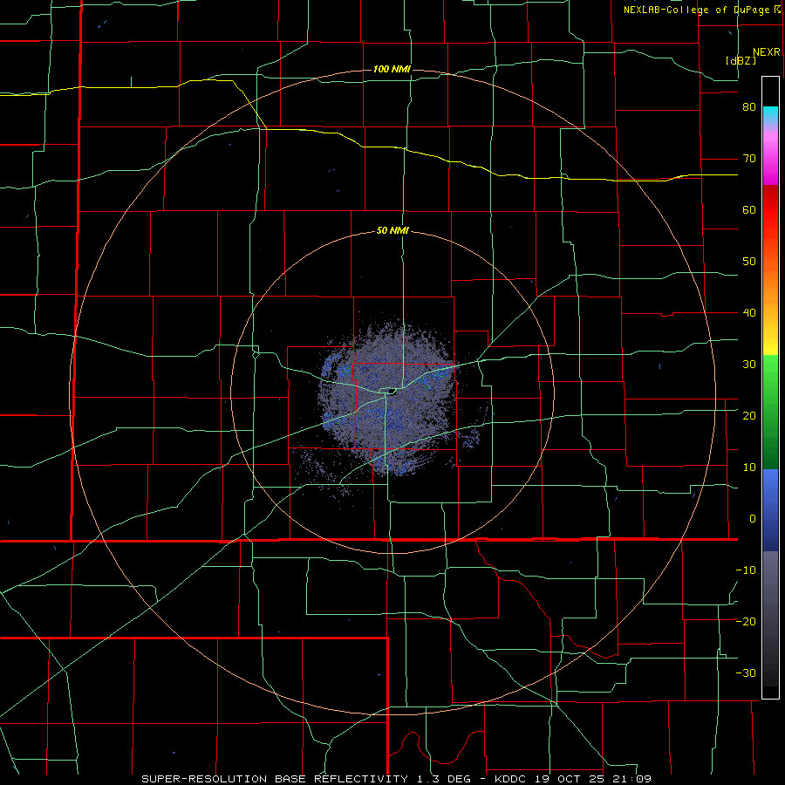Click the blue band of the color bar
Image resolution: width=785 pixels, height=785 pixels.
(770, 510)
